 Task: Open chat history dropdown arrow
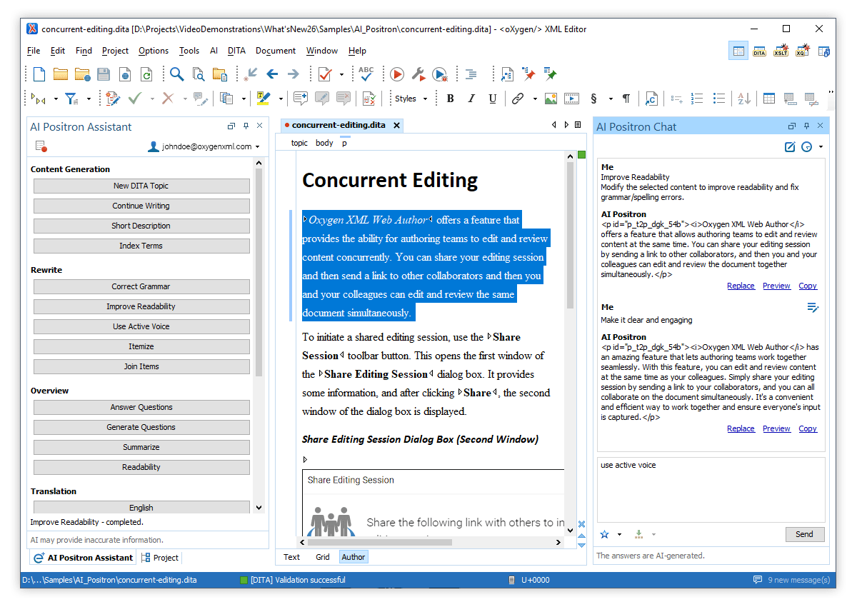821,147
